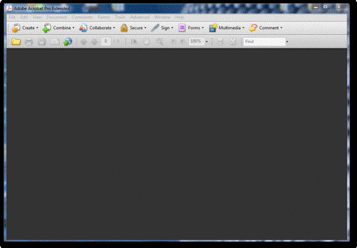The image size is (357, 248).
Task: Open the zoom percentage dropdown arrow
Action: [x=206, y=42]
